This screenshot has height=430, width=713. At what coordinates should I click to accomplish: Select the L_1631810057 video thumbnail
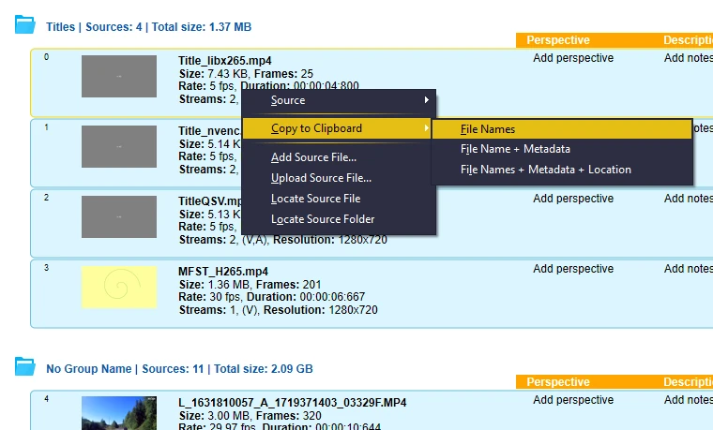coord(119,413)
